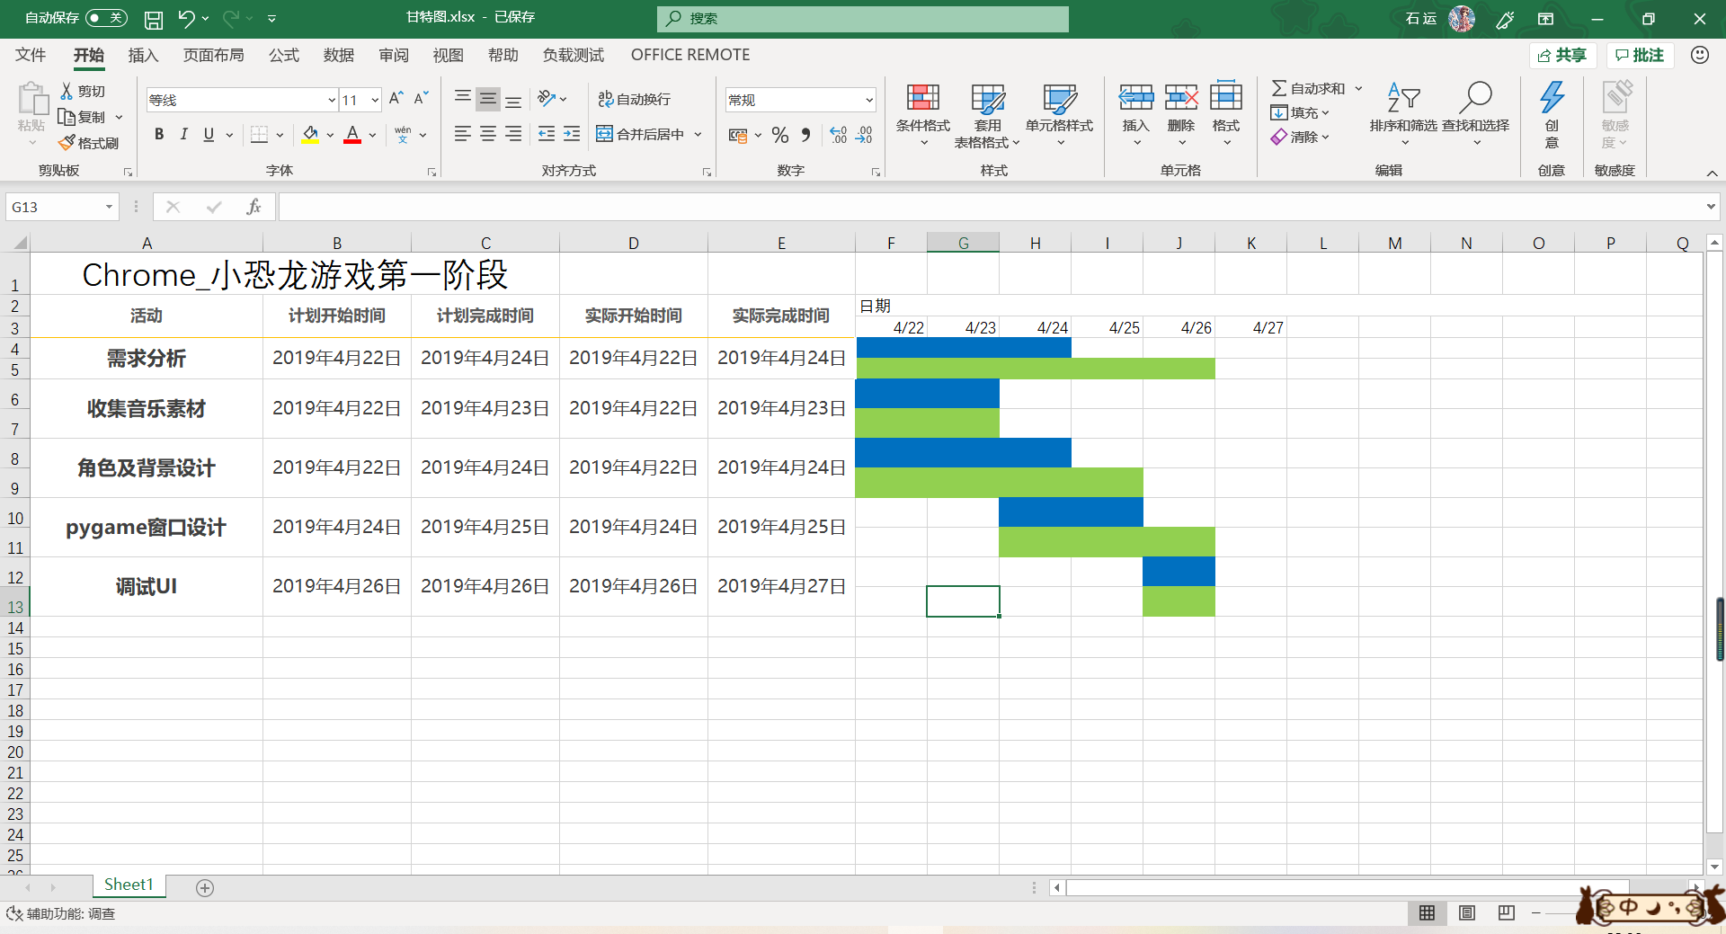Viewport: 1726px width, 934px height.
Task: Open Find and Select (查找和选择)
Action: click(x=1476, y=115)
